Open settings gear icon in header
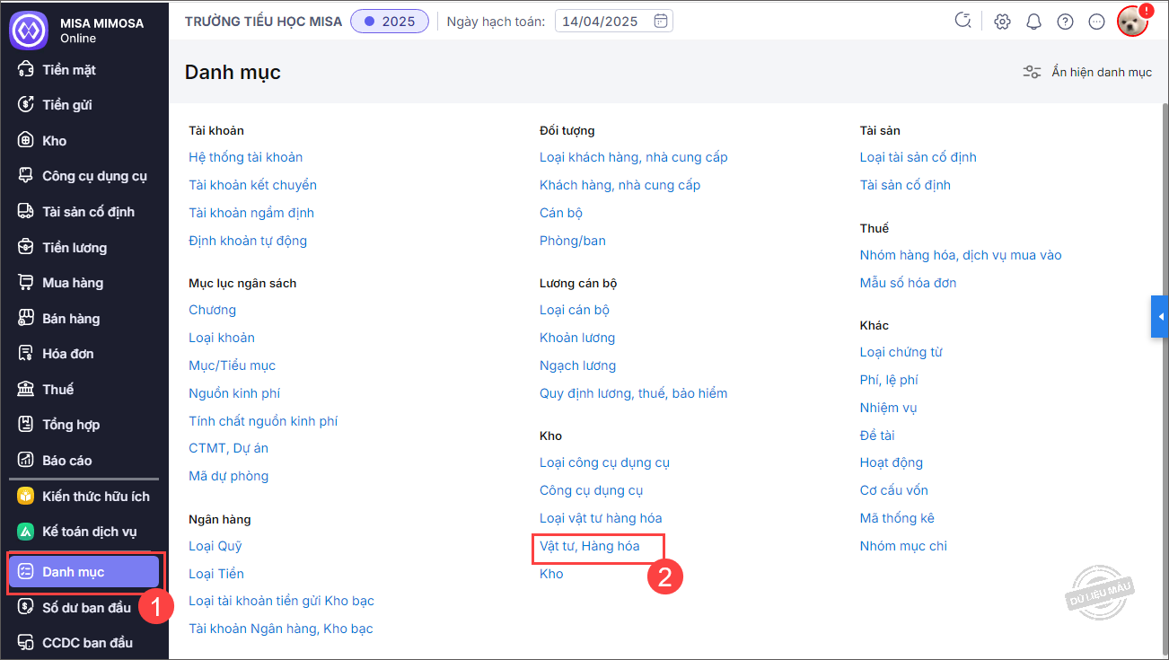 (1003, 22)
